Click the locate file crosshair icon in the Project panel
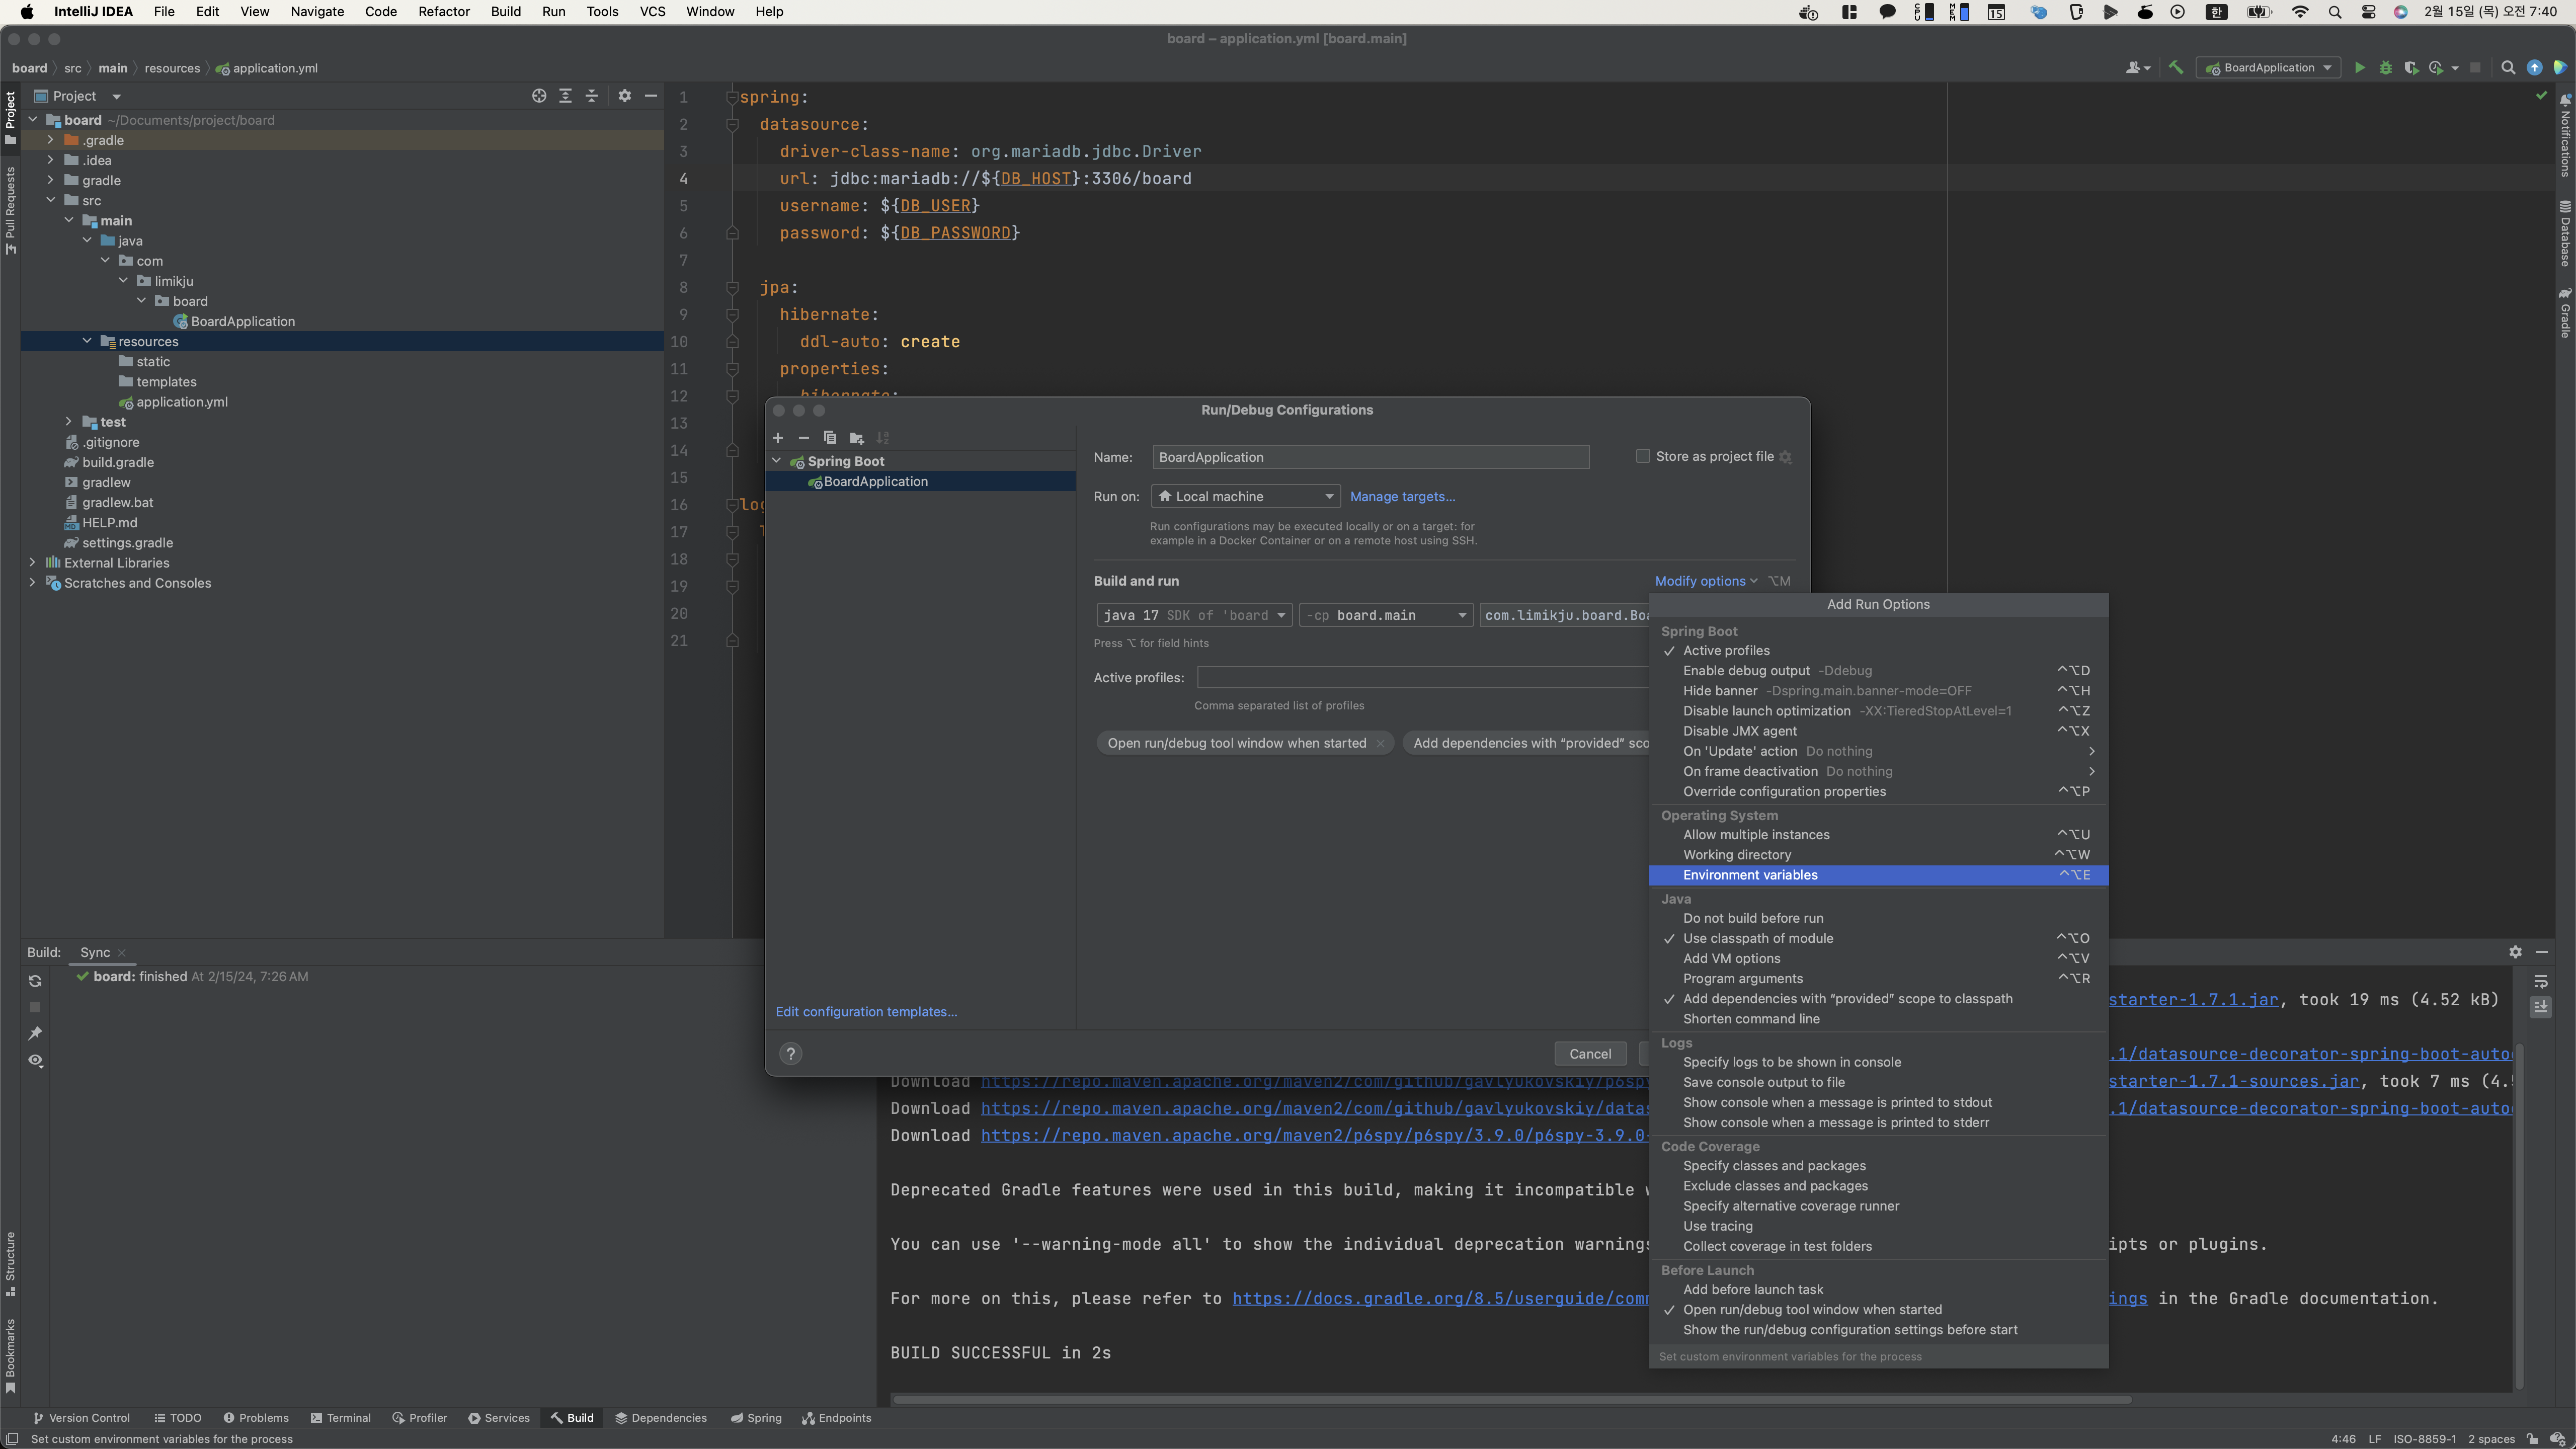 539,96
